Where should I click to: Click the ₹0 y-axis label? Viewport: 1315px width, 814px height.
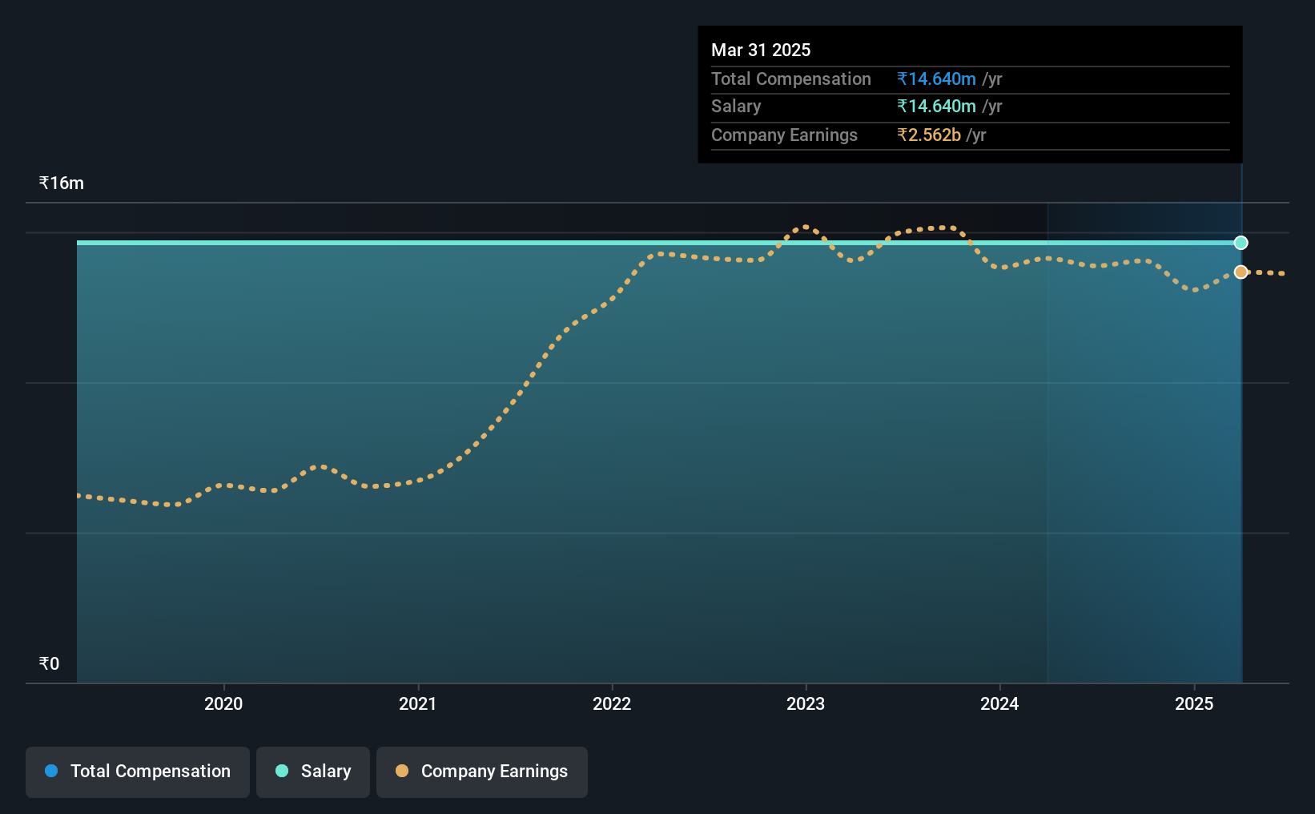49,663
